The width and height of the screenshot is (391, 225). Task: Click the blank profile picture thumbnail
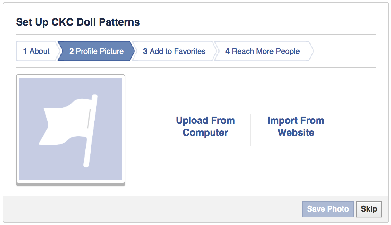point(71,129)
